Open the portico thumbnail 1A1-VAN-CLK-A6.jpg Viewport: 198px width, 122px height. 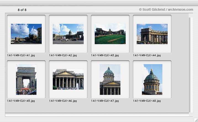pos(68,79)
